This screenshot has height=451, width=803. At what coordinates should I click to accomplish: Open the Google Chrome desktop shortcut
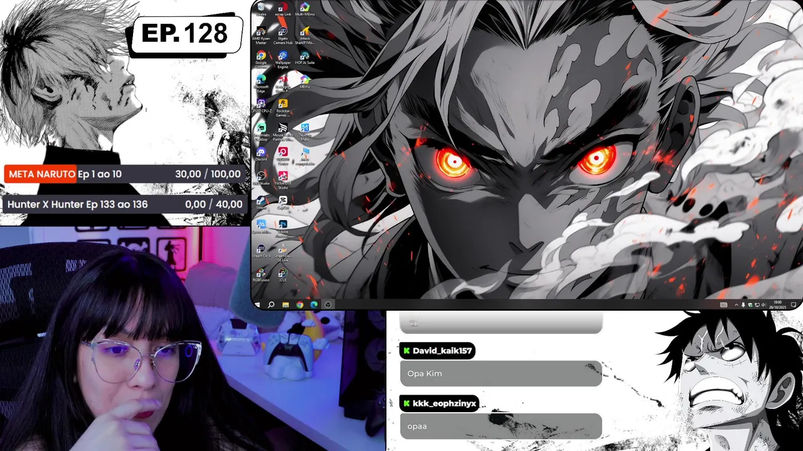261,60
